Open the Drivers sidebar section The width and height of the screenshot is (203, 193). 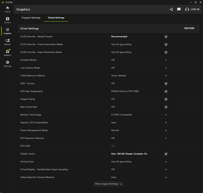(x=8, y=20)
